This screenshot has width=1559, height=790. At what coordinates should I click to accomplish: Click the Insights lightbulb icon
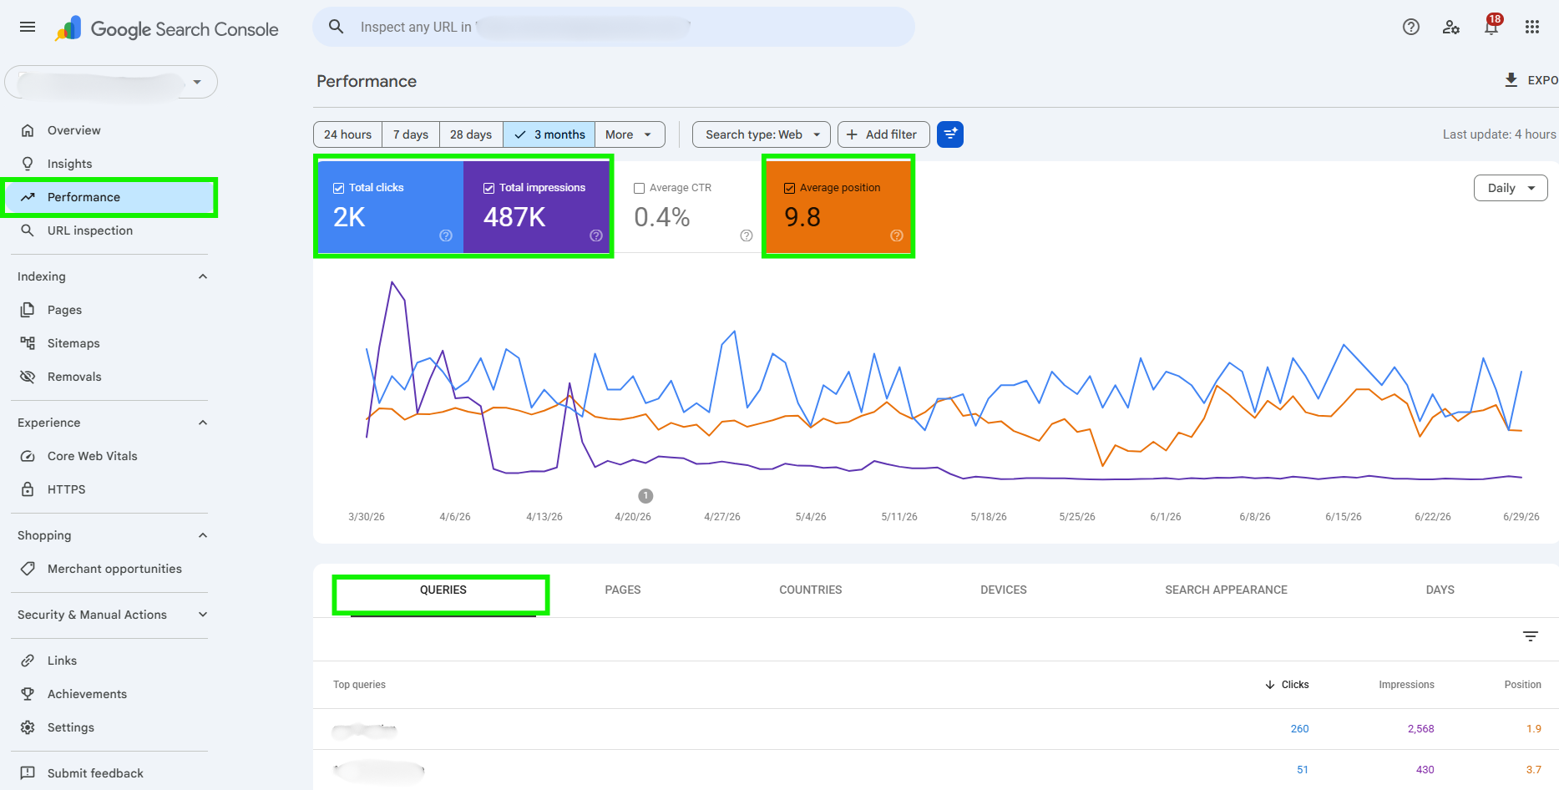28,164
